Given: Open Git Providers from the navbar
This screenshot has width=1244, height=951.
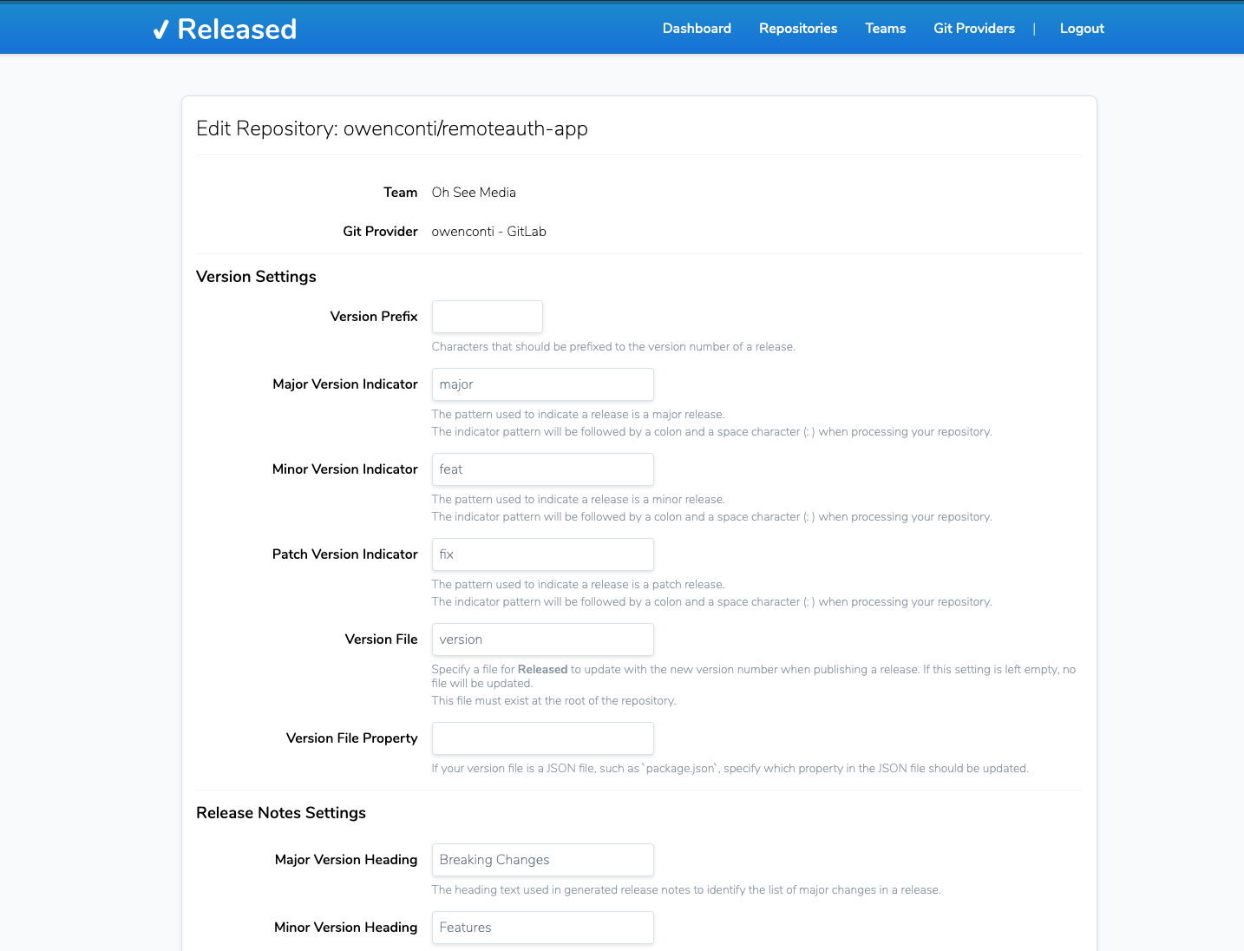Looking at the screenshot, I should 974,29.
